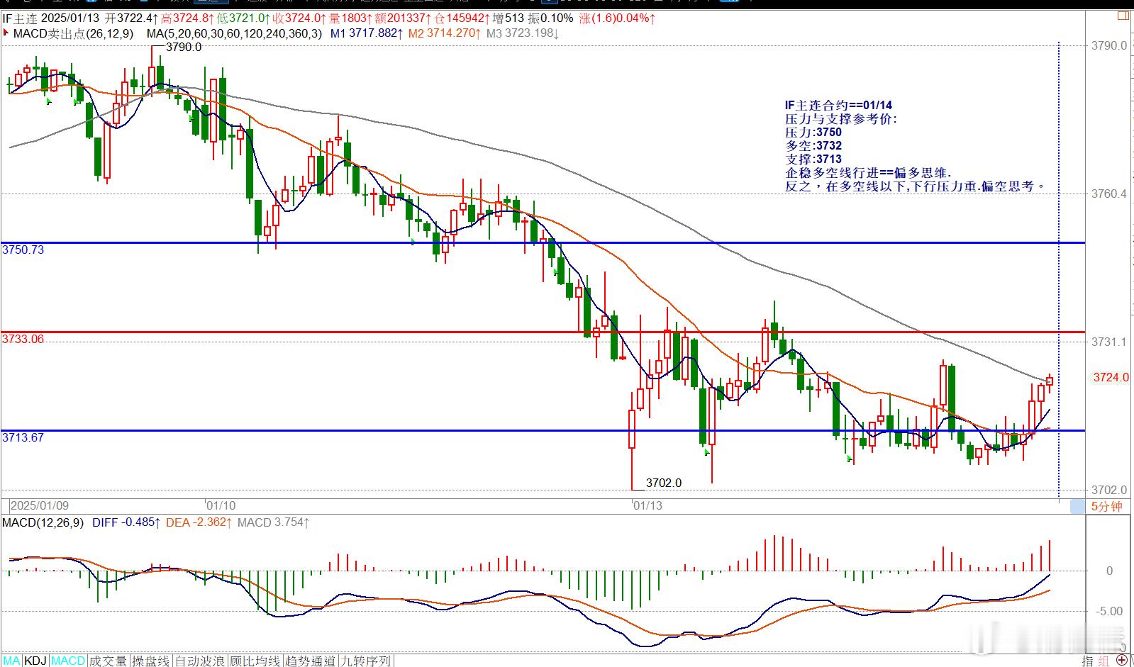Click the 3750.73 blue level label
Viewport: 1134px width, 667px height.
[23, 250]
